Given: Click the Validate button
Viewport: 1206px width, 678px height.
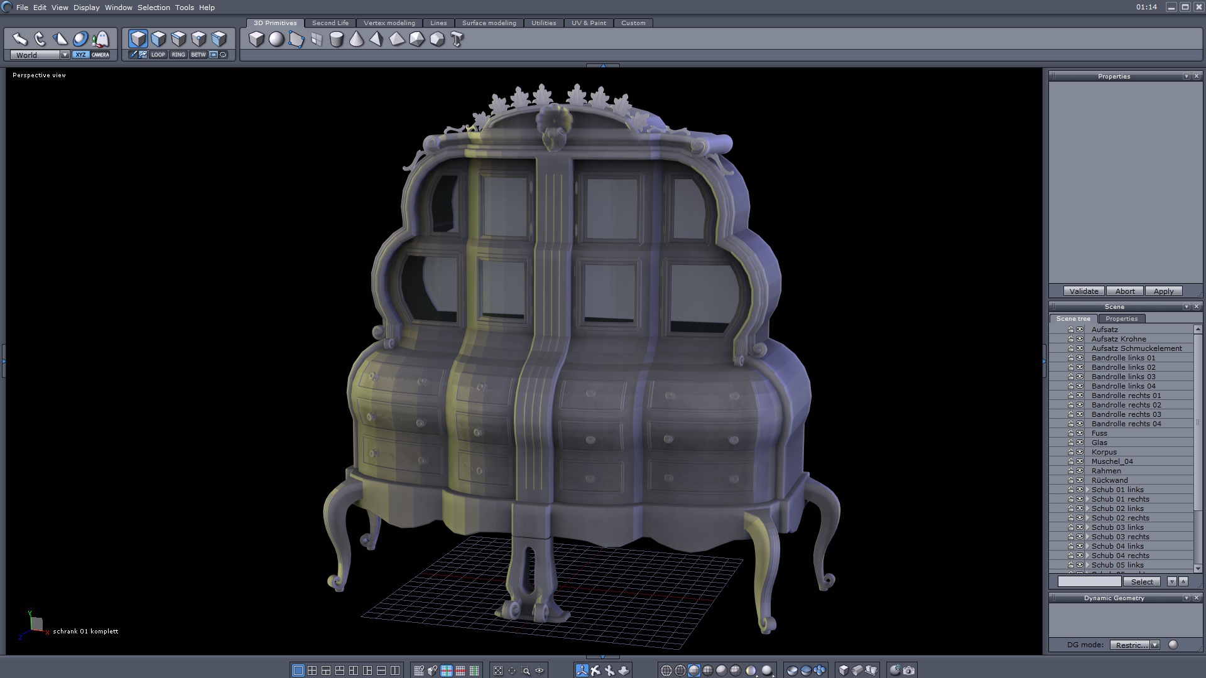Looking at the screenshot, I should pyautogui.click(x=1084, y=291).
